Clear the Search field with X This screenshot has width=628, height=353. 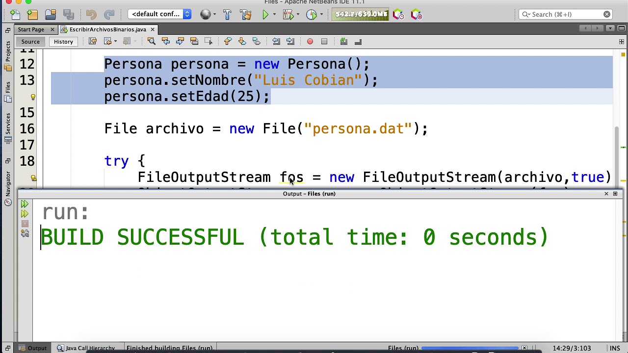click(607, 14)
